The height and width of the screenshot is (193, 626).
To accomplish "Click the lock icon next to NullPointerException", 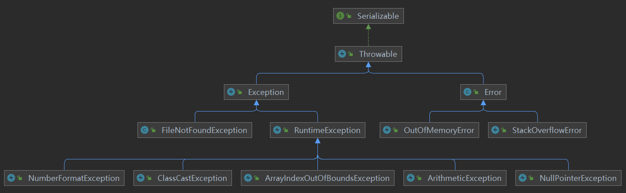I will click(530, 178).
